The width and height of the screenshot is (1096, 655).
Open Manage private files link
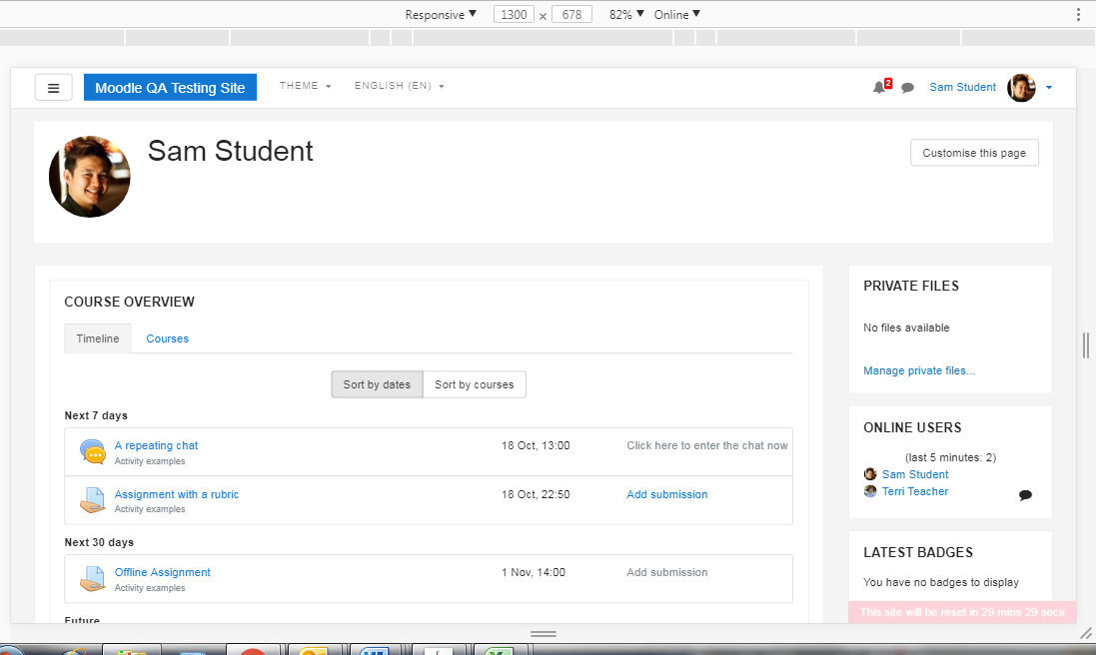(x=919, y=370)
